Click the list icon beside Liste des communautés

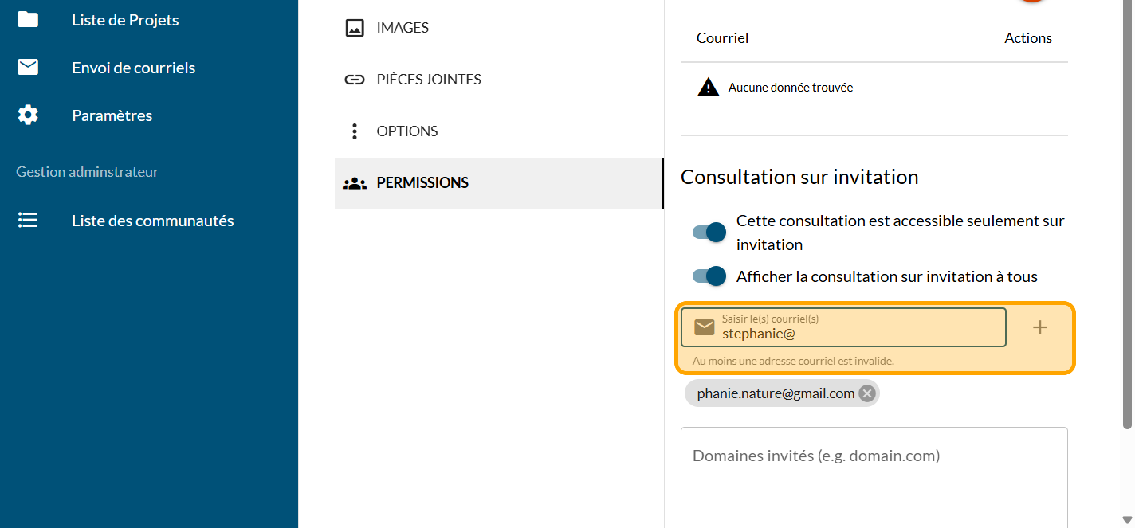[x=28, y=221]
